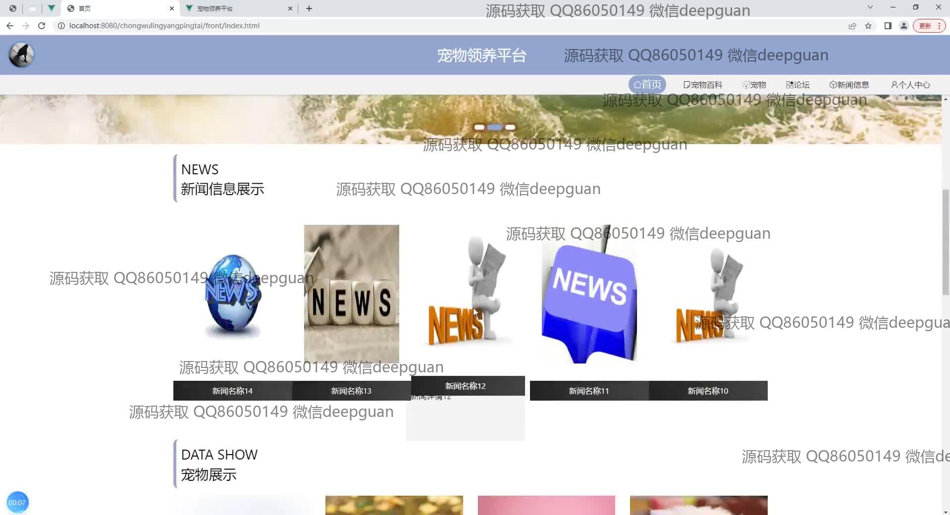The width and height of the screenshot is (950, 515).
Task: Open the browser side panel icon
Action: (888, 26)
